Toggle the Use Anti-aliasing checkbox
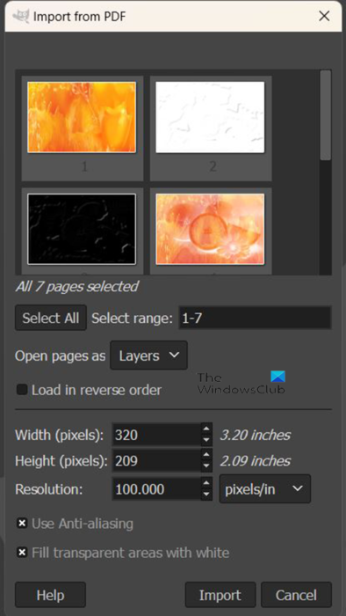Image resolution: width=346 pixels, height=616 pixels. click(22, 524)
